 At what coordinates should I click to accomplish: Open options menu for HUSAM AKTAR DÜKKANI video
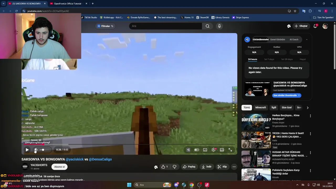click(x=310, y=153)
